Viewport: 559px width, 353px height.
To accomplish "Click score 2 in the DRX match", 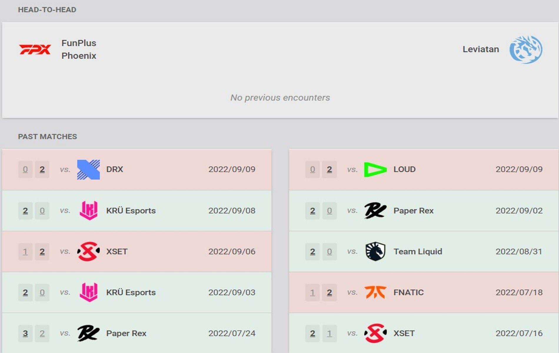I will click(x=42, y=169).
